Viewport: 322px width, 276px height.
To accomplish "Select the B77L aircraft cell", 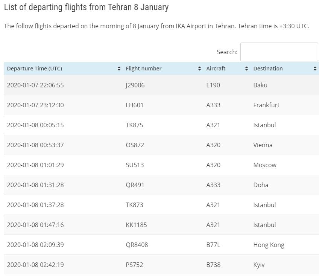I will tap(213, 245).
